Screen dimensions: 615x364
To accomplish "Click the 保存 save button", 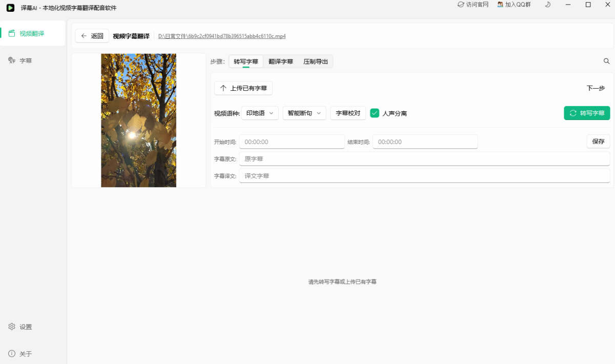I will [x=598, y=141].
